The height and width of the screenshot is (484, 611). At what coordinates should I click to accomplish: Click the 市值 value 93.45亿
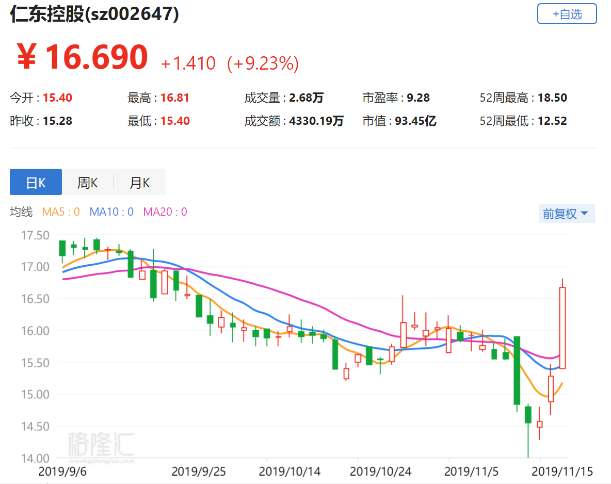[415, 121]
